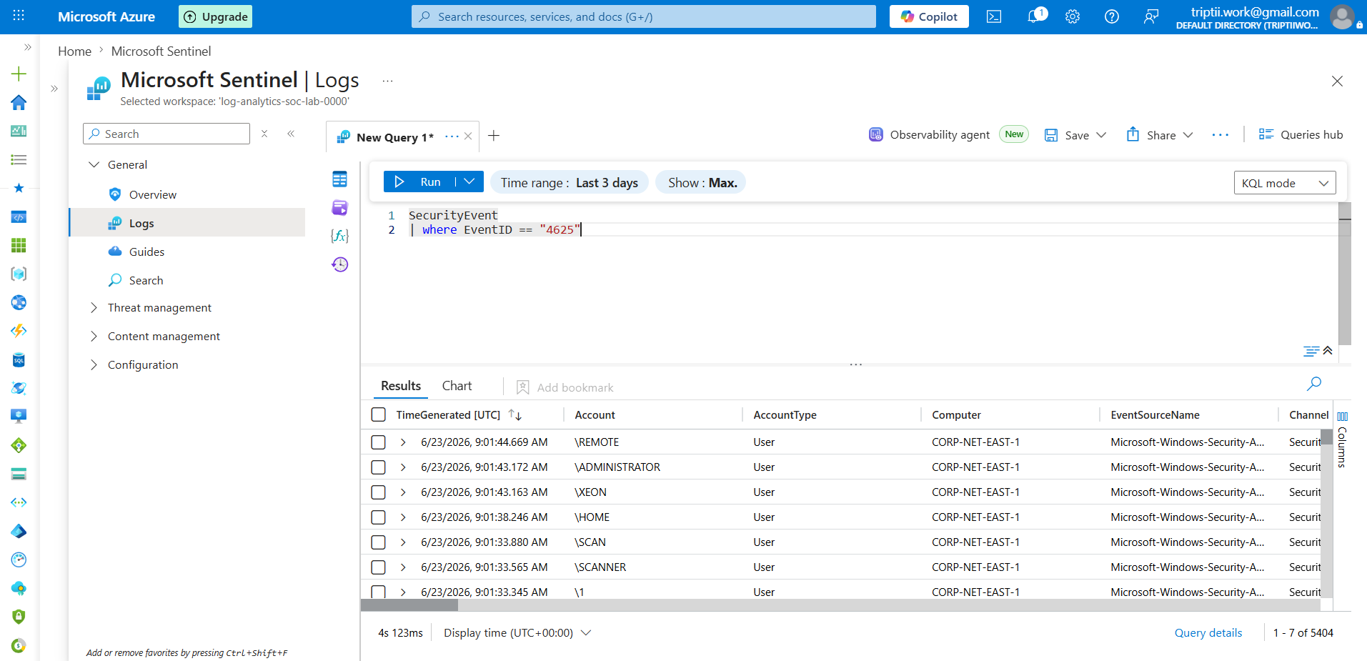Image resolution: width=1367 pixels, height=661 pixels.
Task: Check the \SCANNER row checkbox
Action: 379,567
